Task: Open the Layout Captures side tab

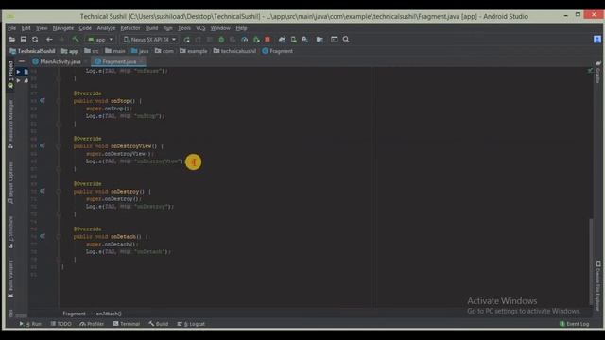Action: (x=10, y=183)
